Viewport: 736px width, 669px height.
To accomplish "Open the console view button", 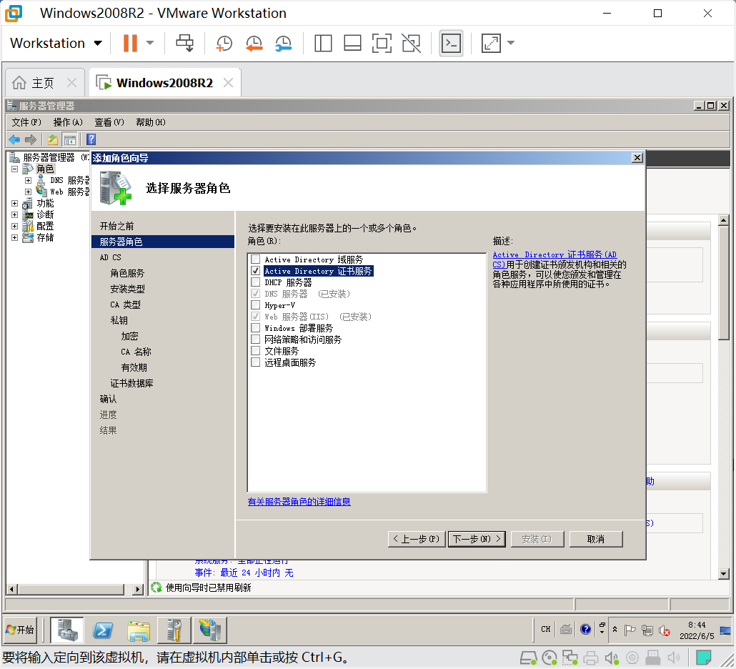I will (451, 43).
